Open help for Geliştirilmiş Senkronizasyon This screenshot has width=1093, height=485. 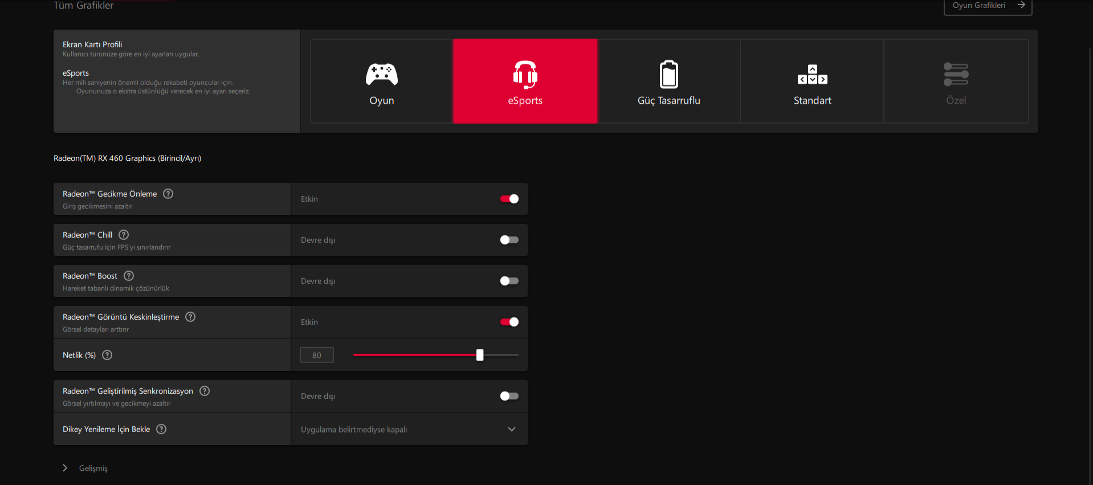(x=205, y=391)
